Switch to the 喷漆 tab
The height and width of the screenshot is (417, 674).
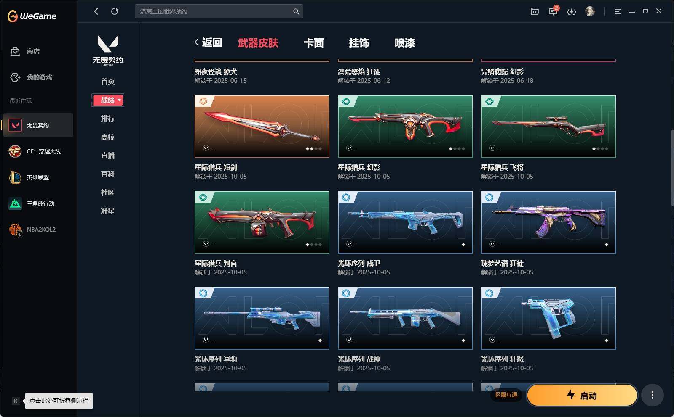point(405,43)
